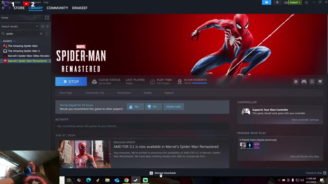Switch Steam to Big Picture mode
Image resolution: width=328 pixels, height=184 pixels.
[306, 2]
